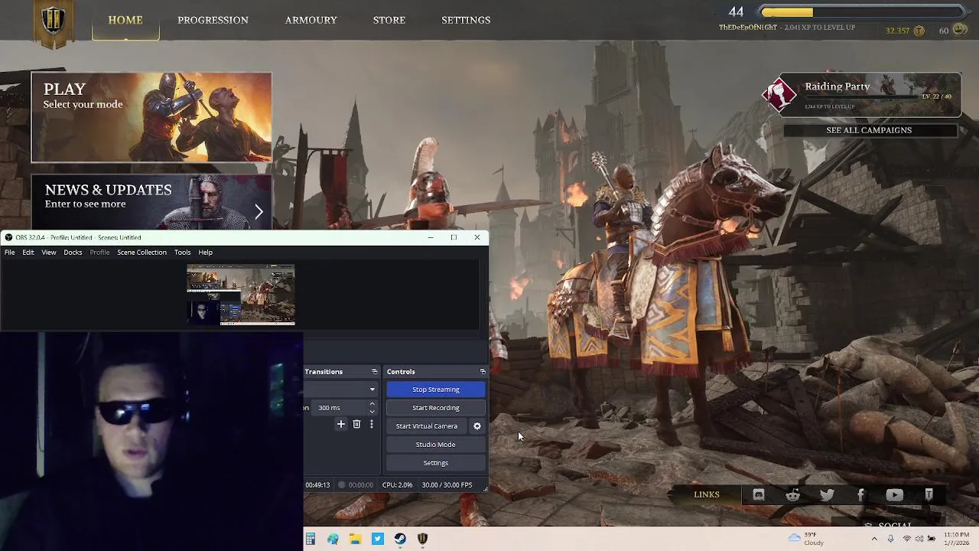Open the Discord link icon
This screenshot has width=979, height=551.
coord(758,495)
